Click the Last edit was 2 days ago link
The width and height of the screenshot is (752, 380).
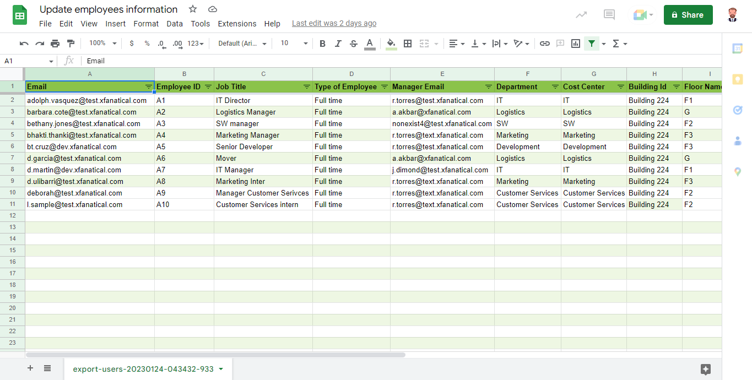coord(334,23)
